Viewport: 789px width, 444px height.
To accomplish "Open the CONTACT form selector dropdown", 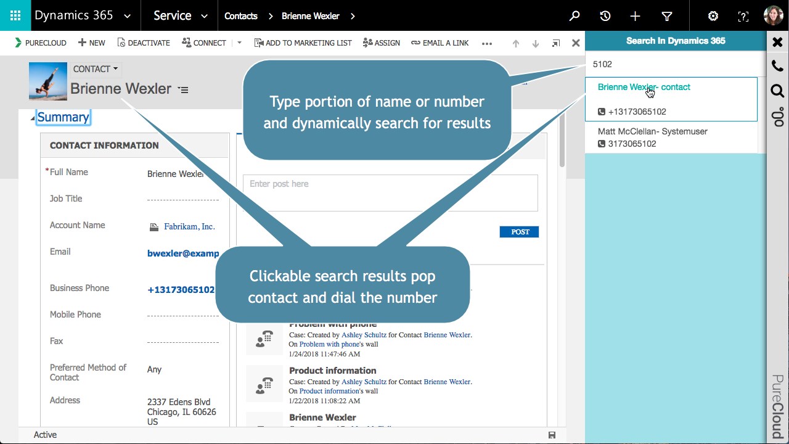I will click(96, 69).
